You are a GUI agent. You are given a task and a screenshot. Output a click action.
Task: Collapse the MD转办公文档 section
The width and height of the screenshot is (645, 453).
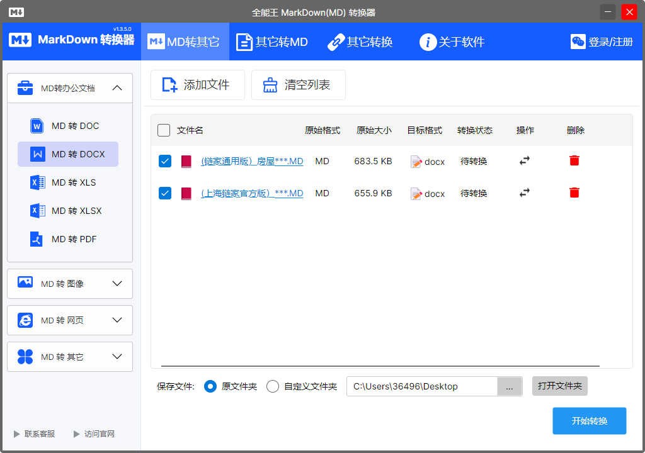pos(117,87)
